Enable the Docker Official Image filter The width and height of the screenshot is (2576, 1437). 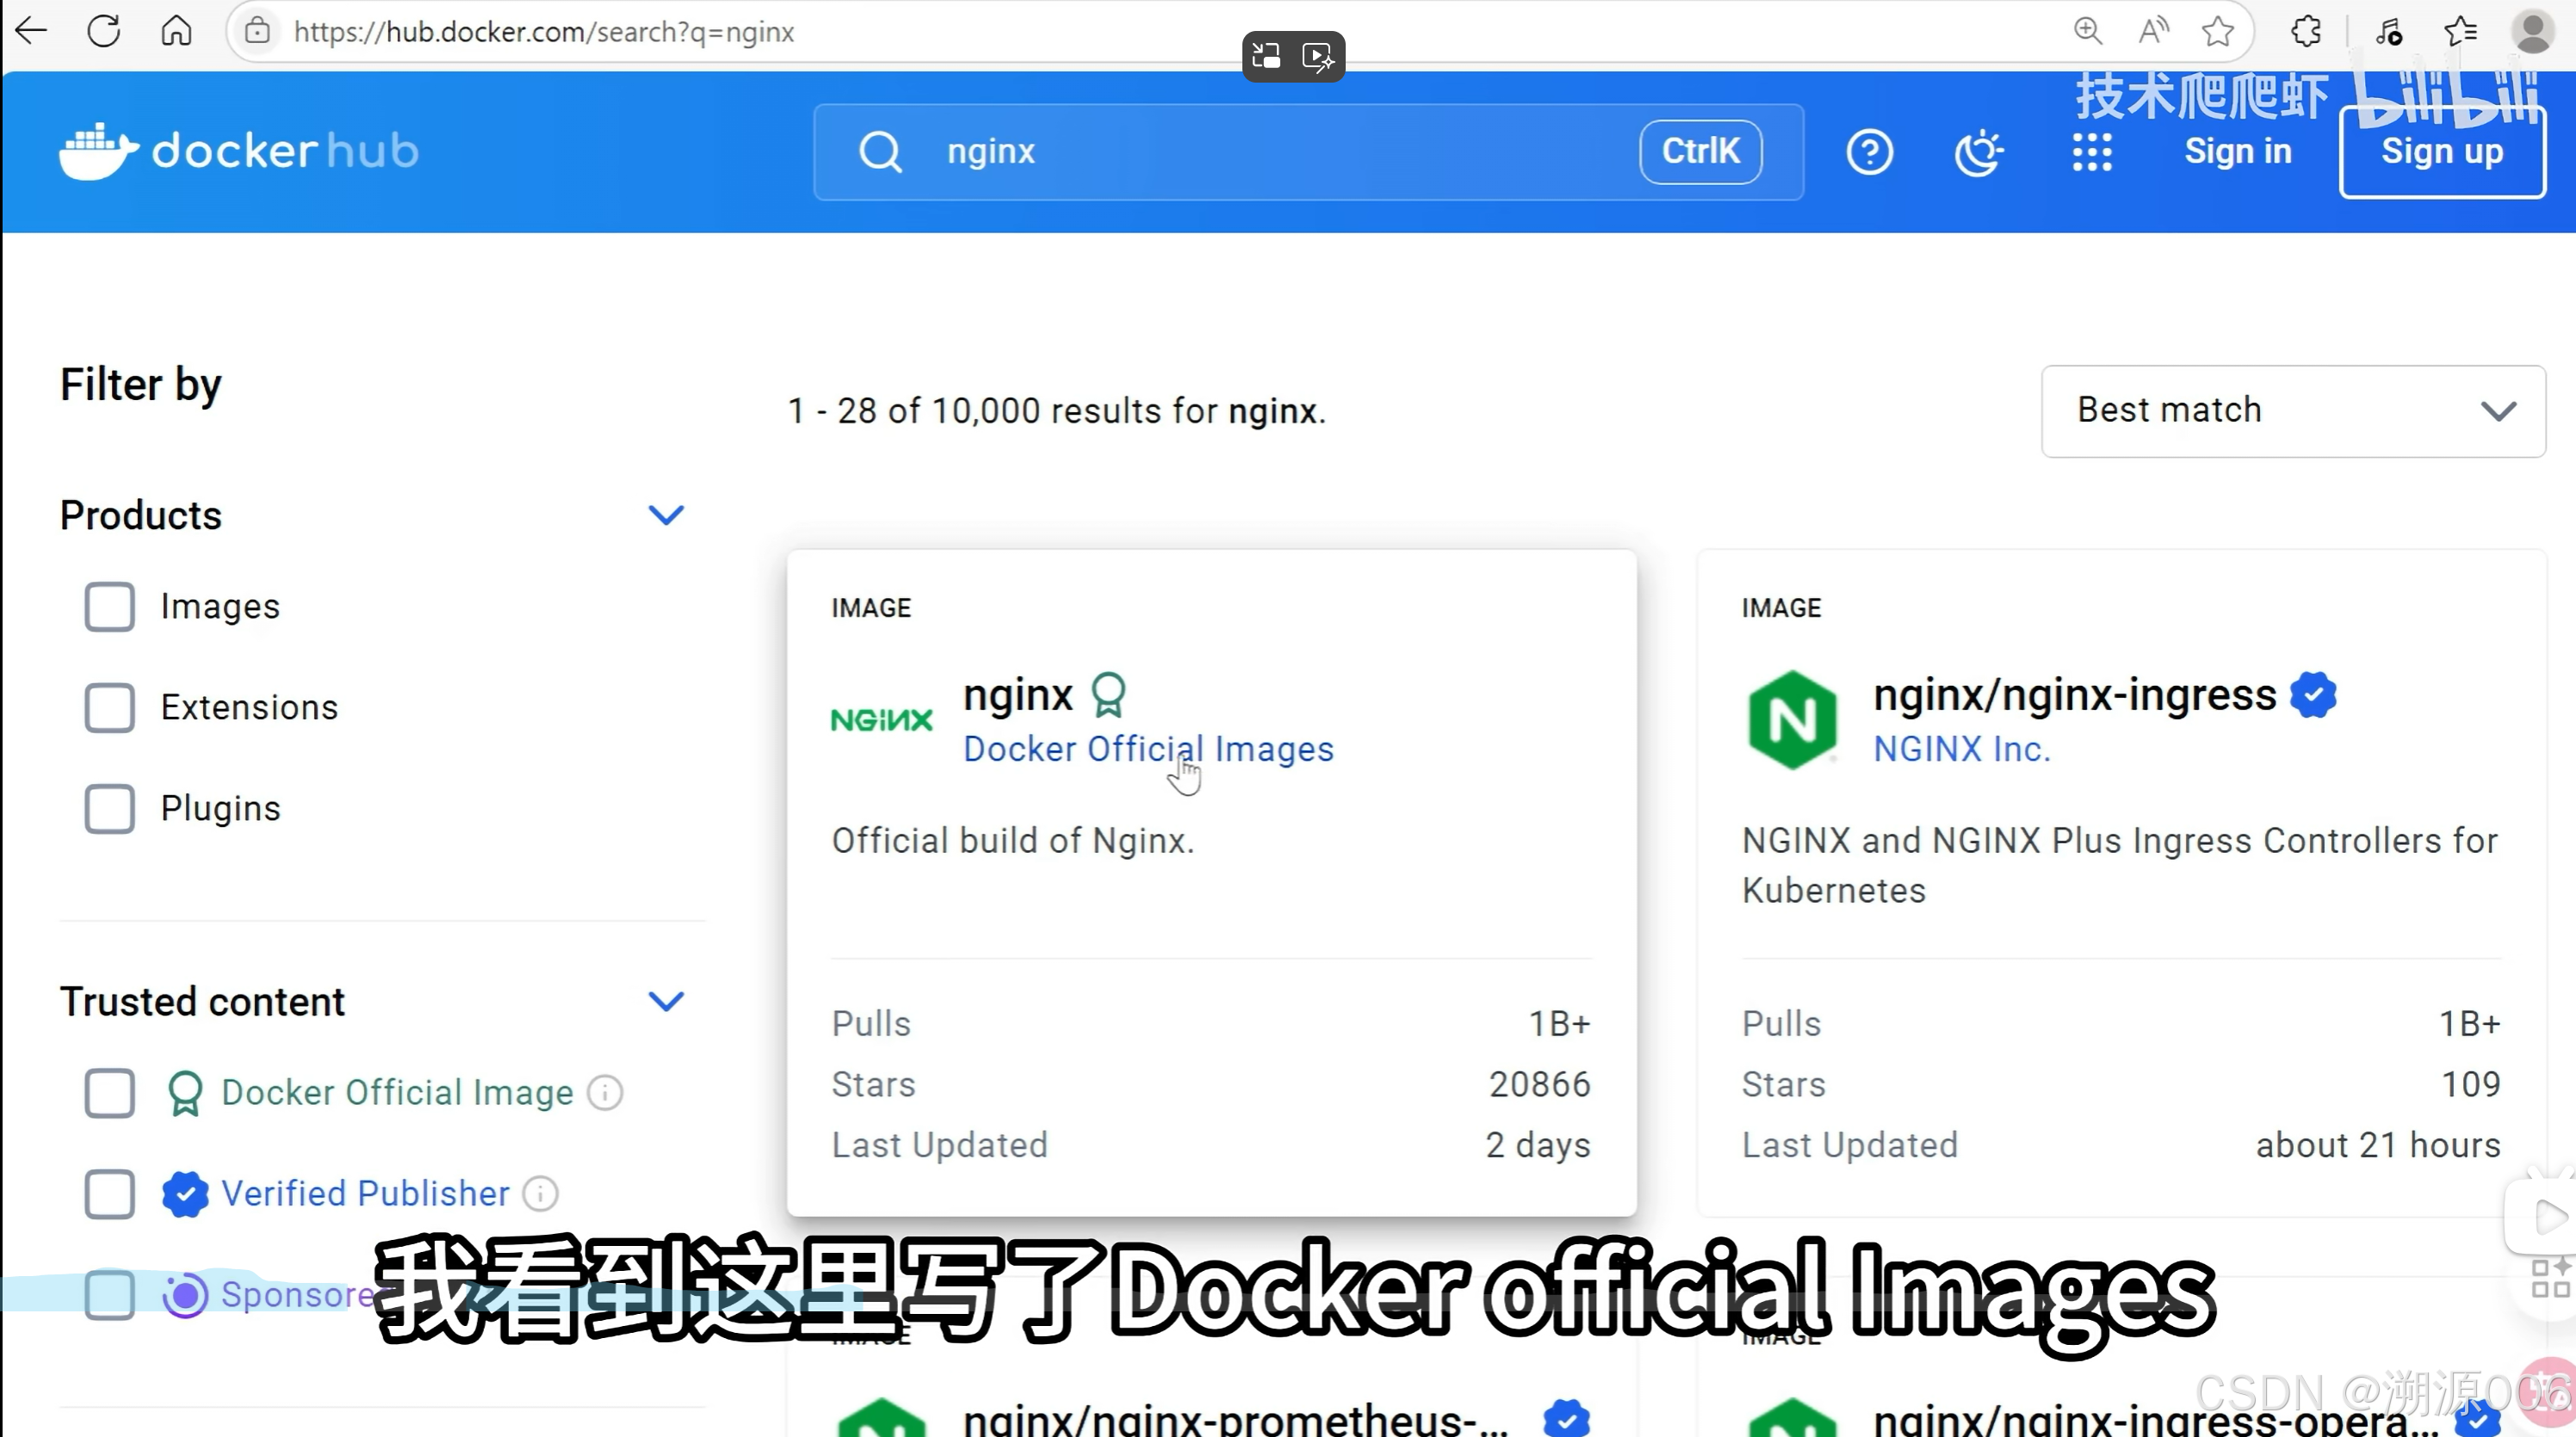click(x=110, y=1092)
